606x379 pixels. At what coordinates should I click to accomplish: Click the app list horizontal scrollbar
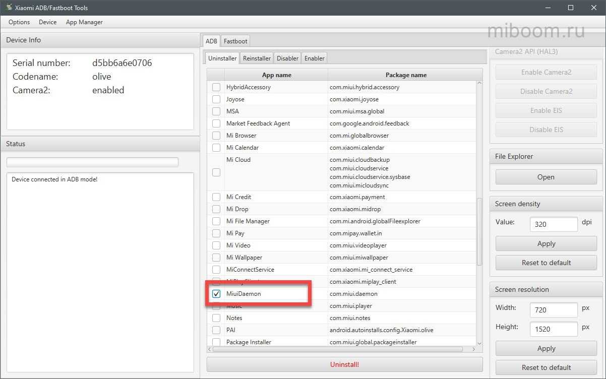click(338, 349)
